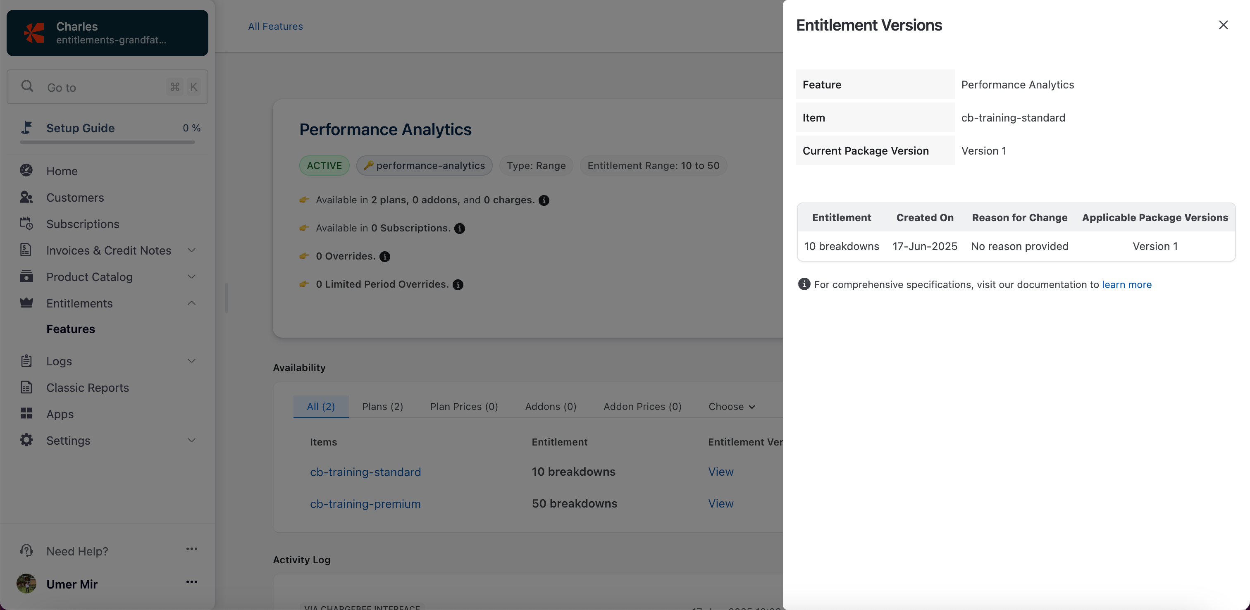Expand Invoices & Credit Notes menu

click(x=192, y=250)
